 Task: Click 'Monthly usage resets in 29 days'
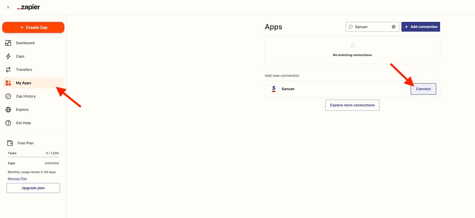click(x=32, y=172)
